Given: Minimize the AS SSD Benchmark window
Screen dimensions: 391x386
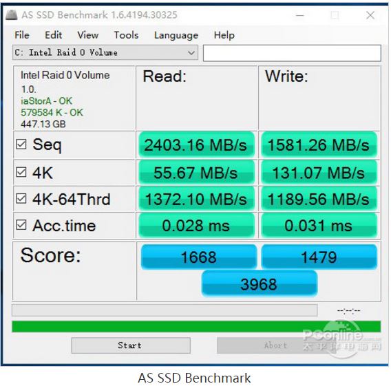Looking at the screenshot, I should [x=299, y=15].
